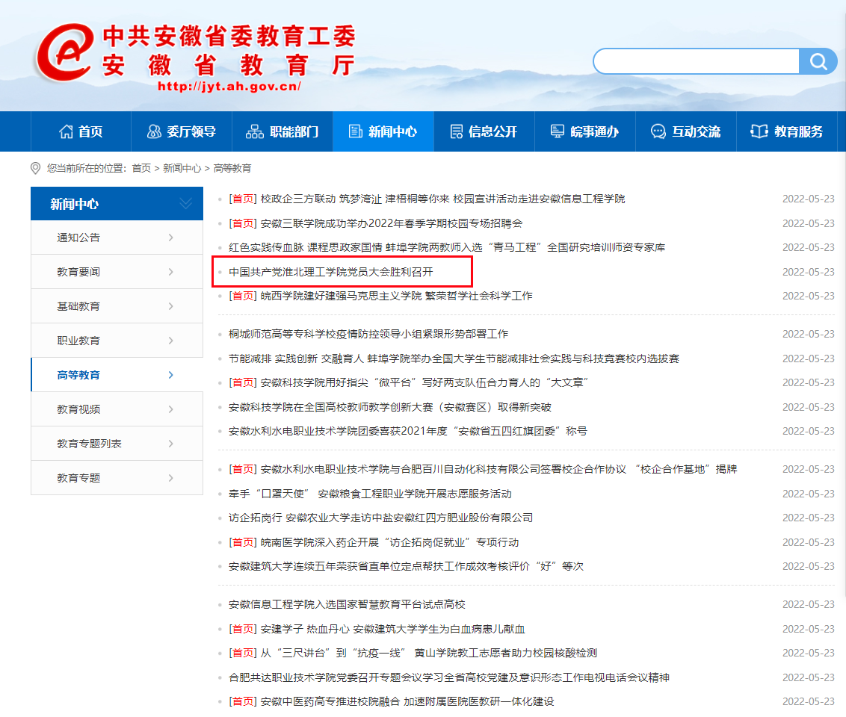Click the org-chart icon beside 职能部门

[255, 131]
